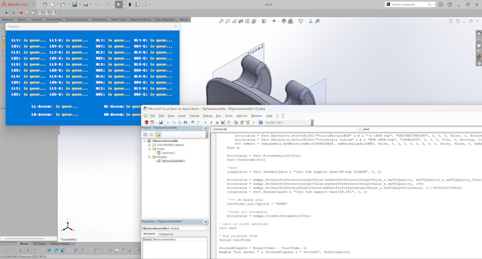Reset the macro with VBA stop icon
Viewport: 482px width, 259px height.
click(x=217, y=122)
